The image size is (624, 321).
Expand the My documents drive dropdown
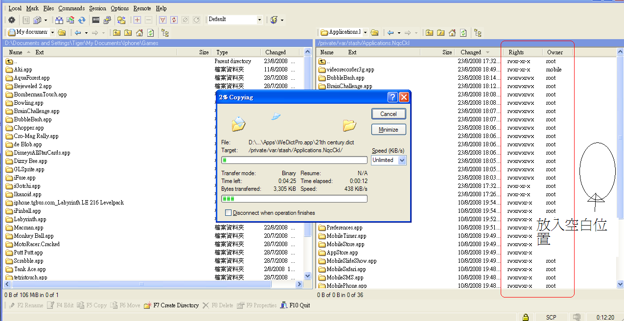(52, 33)
